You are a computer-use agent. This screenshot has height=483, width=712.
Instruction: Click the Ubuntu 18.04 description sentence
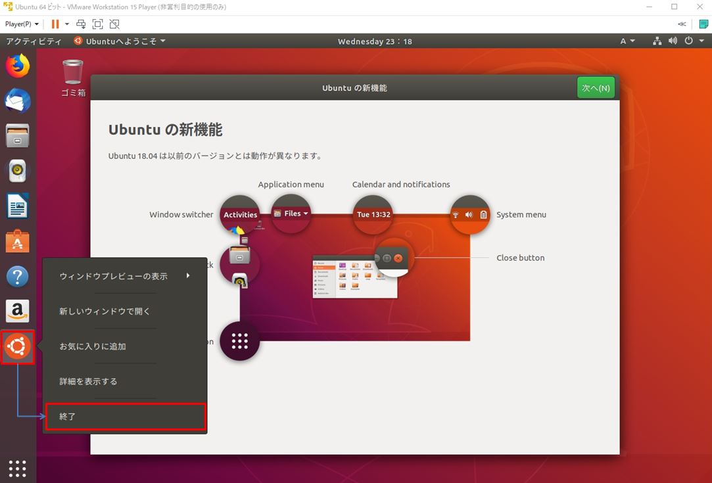click(215, 156)
